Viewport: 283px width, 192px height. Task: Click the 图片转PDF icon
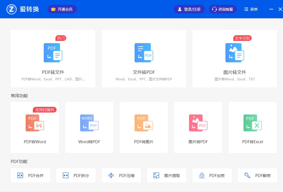click(198, 123)
